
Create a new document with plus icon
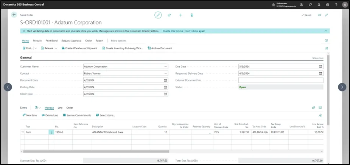tap(180, 15)
